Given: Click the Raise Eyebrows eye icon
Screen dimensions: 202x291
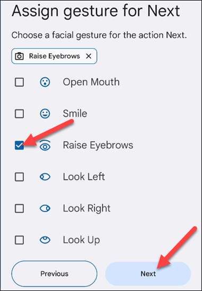Looking at the screenshot, I should (45, 145).
